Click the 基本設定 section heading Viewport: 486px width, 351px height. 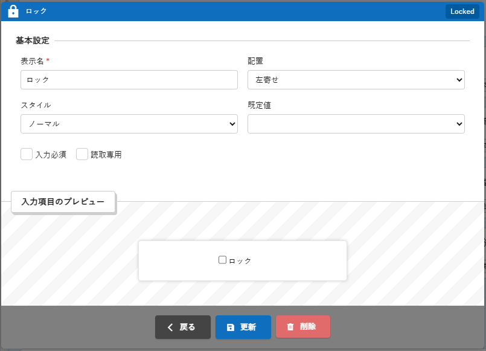point(33,40)
